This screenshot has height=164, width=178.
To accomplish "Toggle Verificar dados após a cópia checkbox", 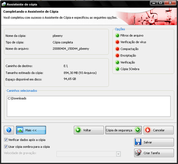I will pyautogui.click(x=6, y=140).
